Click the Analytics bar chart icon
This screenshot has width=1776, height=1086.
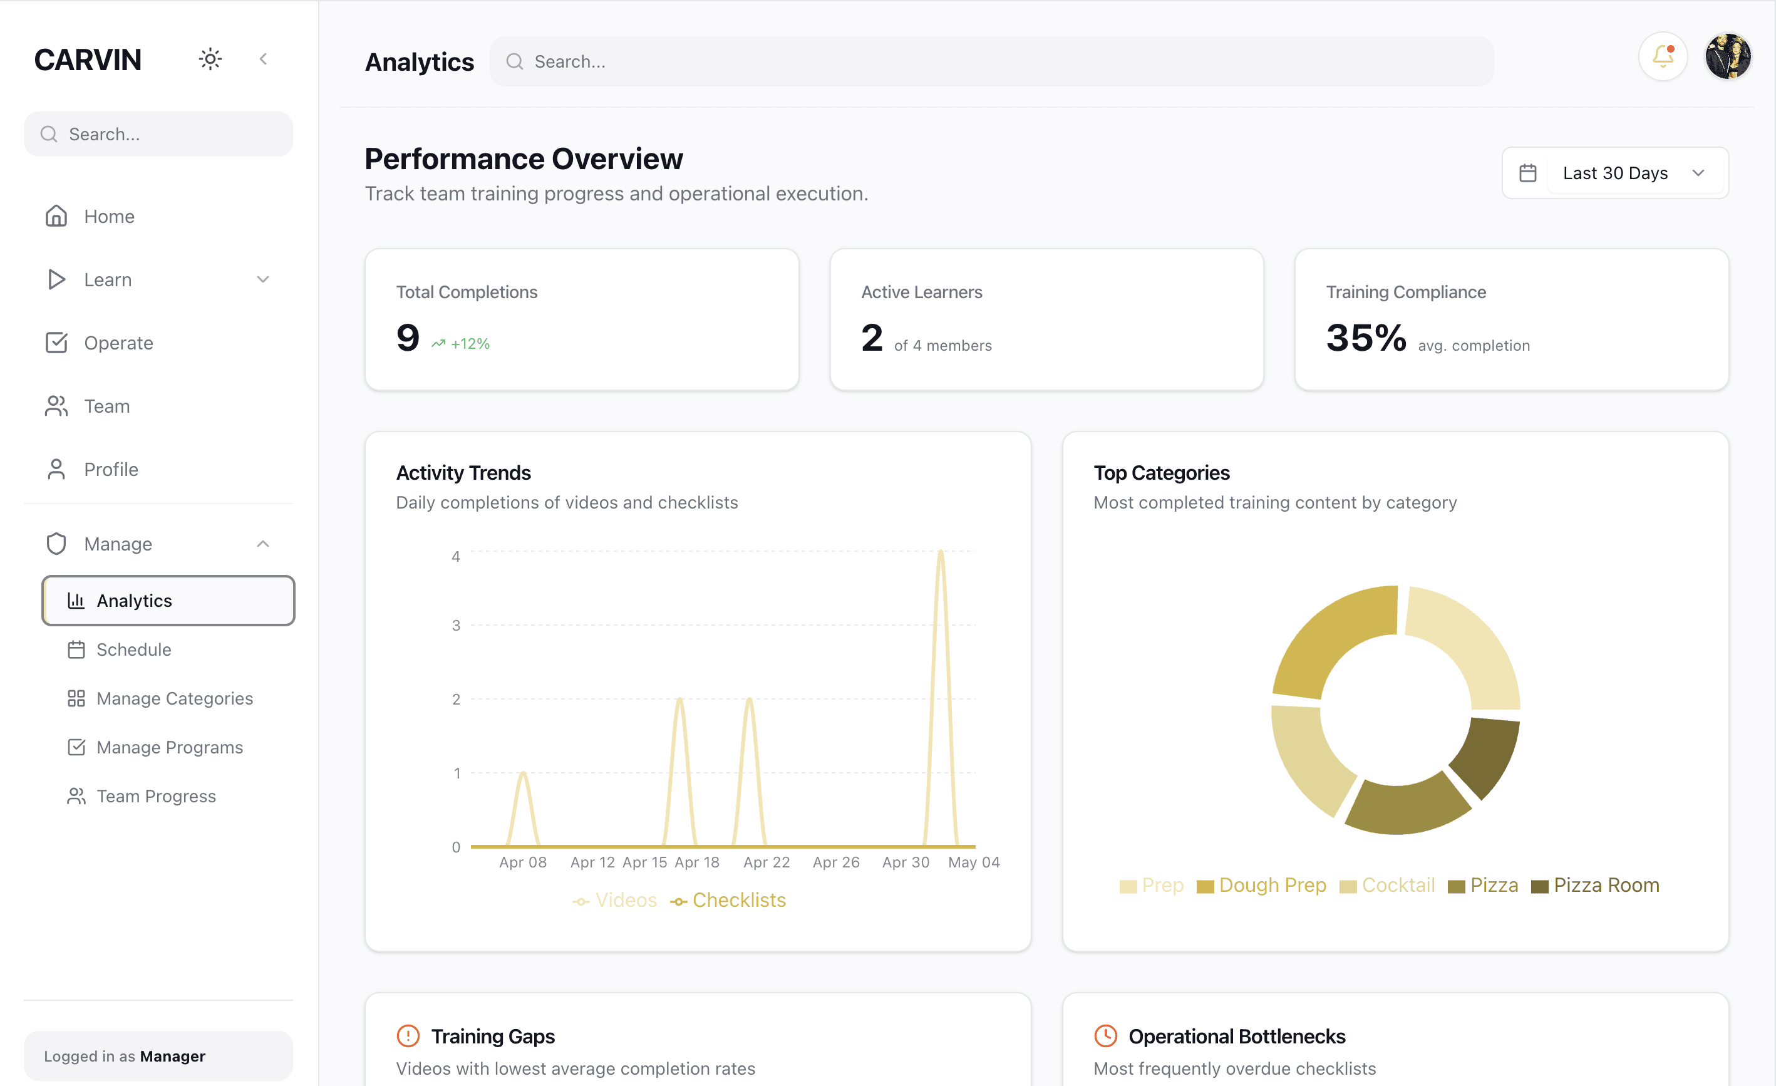point(76,600)
